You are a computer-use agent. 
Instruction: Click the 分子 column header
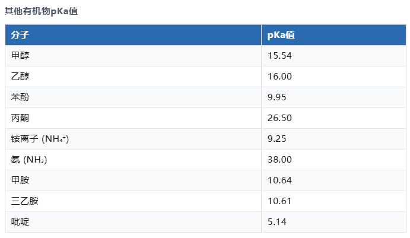(20, 35)
